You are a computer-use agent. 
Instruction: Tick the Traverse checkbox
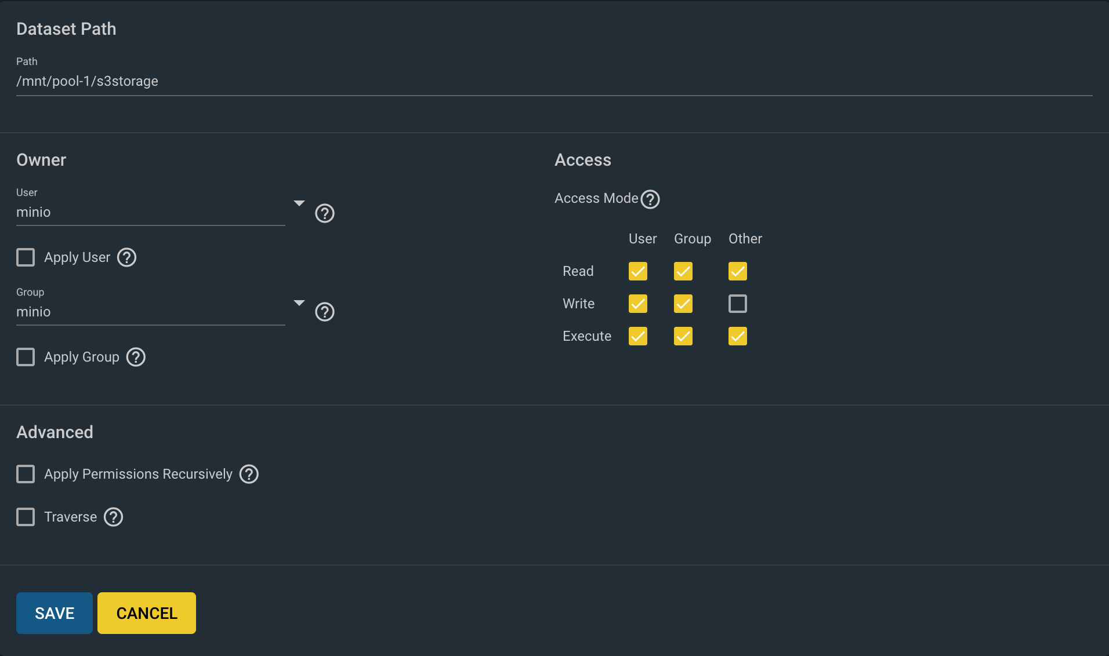[x=26, y=517]
